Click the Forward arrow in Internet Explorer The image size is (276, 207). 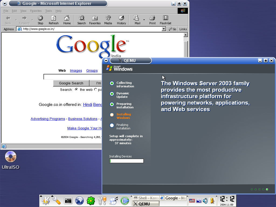pos(24,20)
